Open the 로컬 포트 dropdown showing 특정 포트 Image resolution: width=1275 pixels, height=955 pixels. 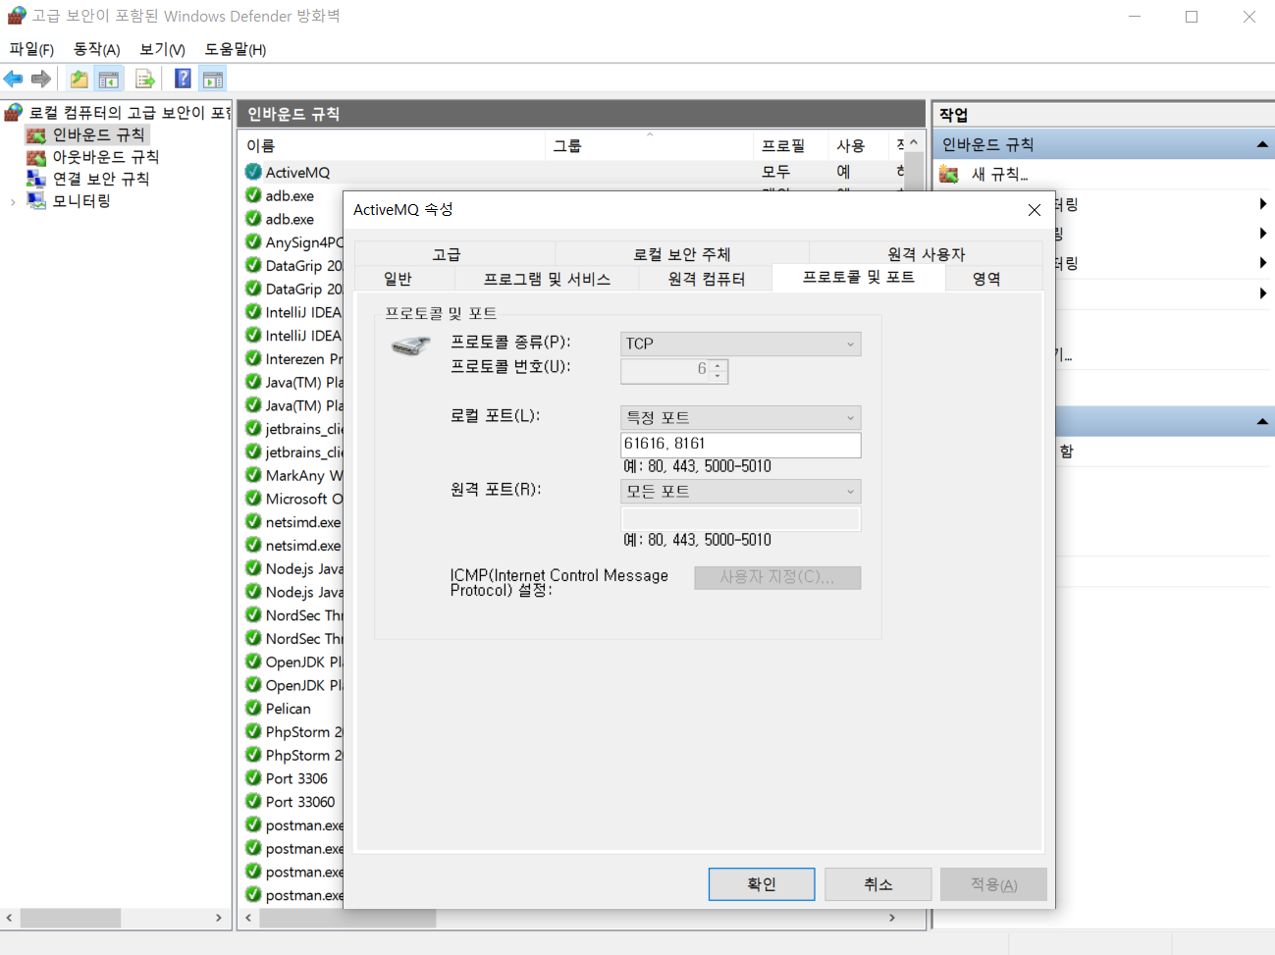tap(741, 417)
